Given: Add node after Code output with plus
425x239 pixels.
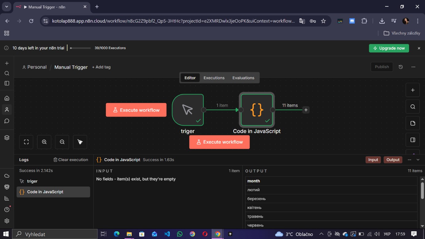Looking at the screenshot, I should coord(306,110).
